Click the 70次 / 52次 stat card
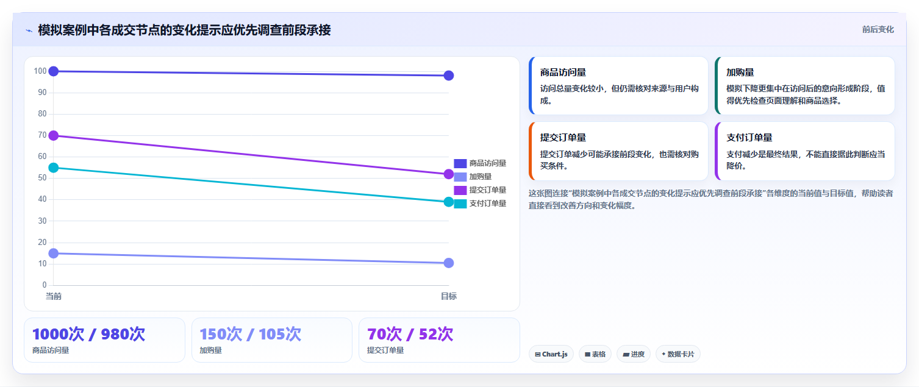 439,340
